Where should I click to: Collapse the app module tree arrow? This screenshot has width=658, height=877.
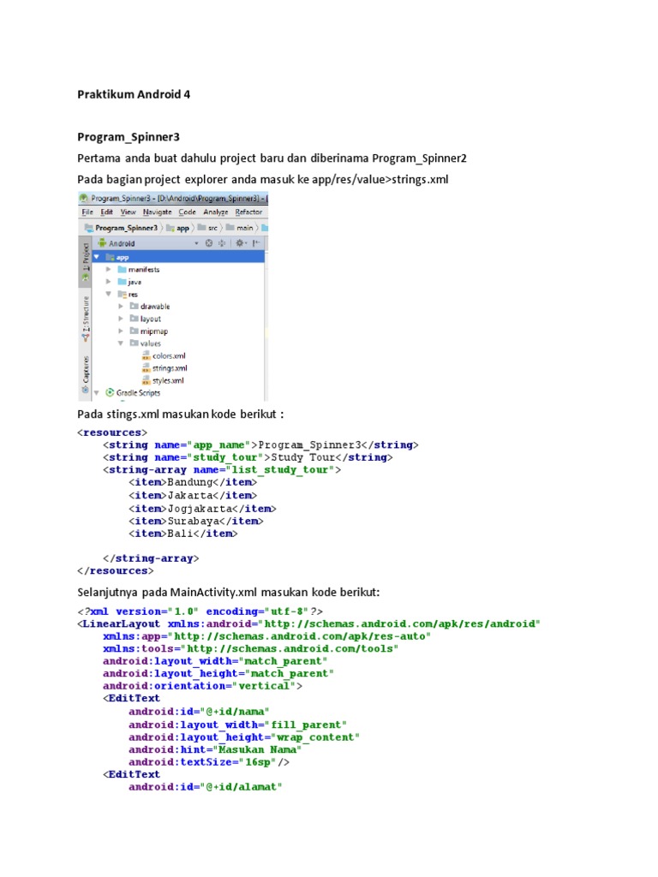96,257
